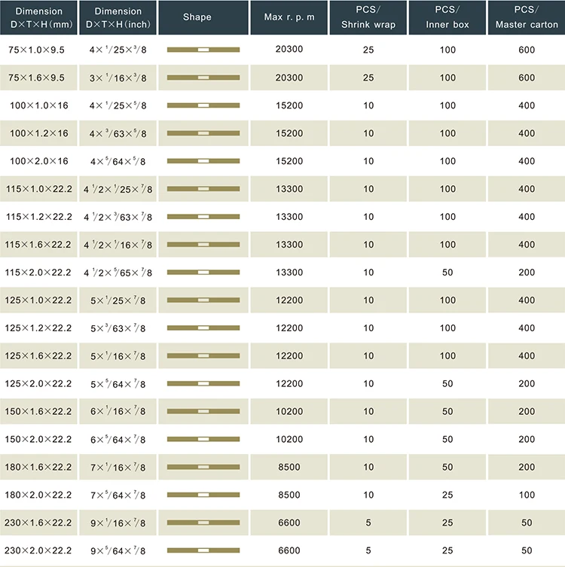
Task: Select the shrink wrap quantity for 75×1.0×9.5
Action: point(368,50)
